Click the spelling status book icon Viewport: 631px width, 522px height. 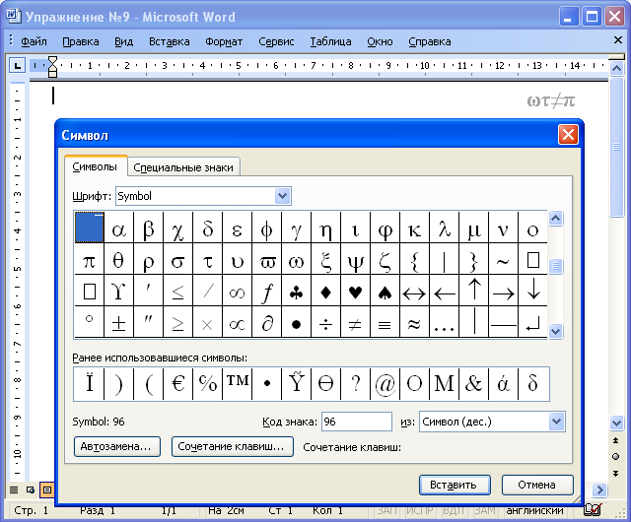pos(594,510)
